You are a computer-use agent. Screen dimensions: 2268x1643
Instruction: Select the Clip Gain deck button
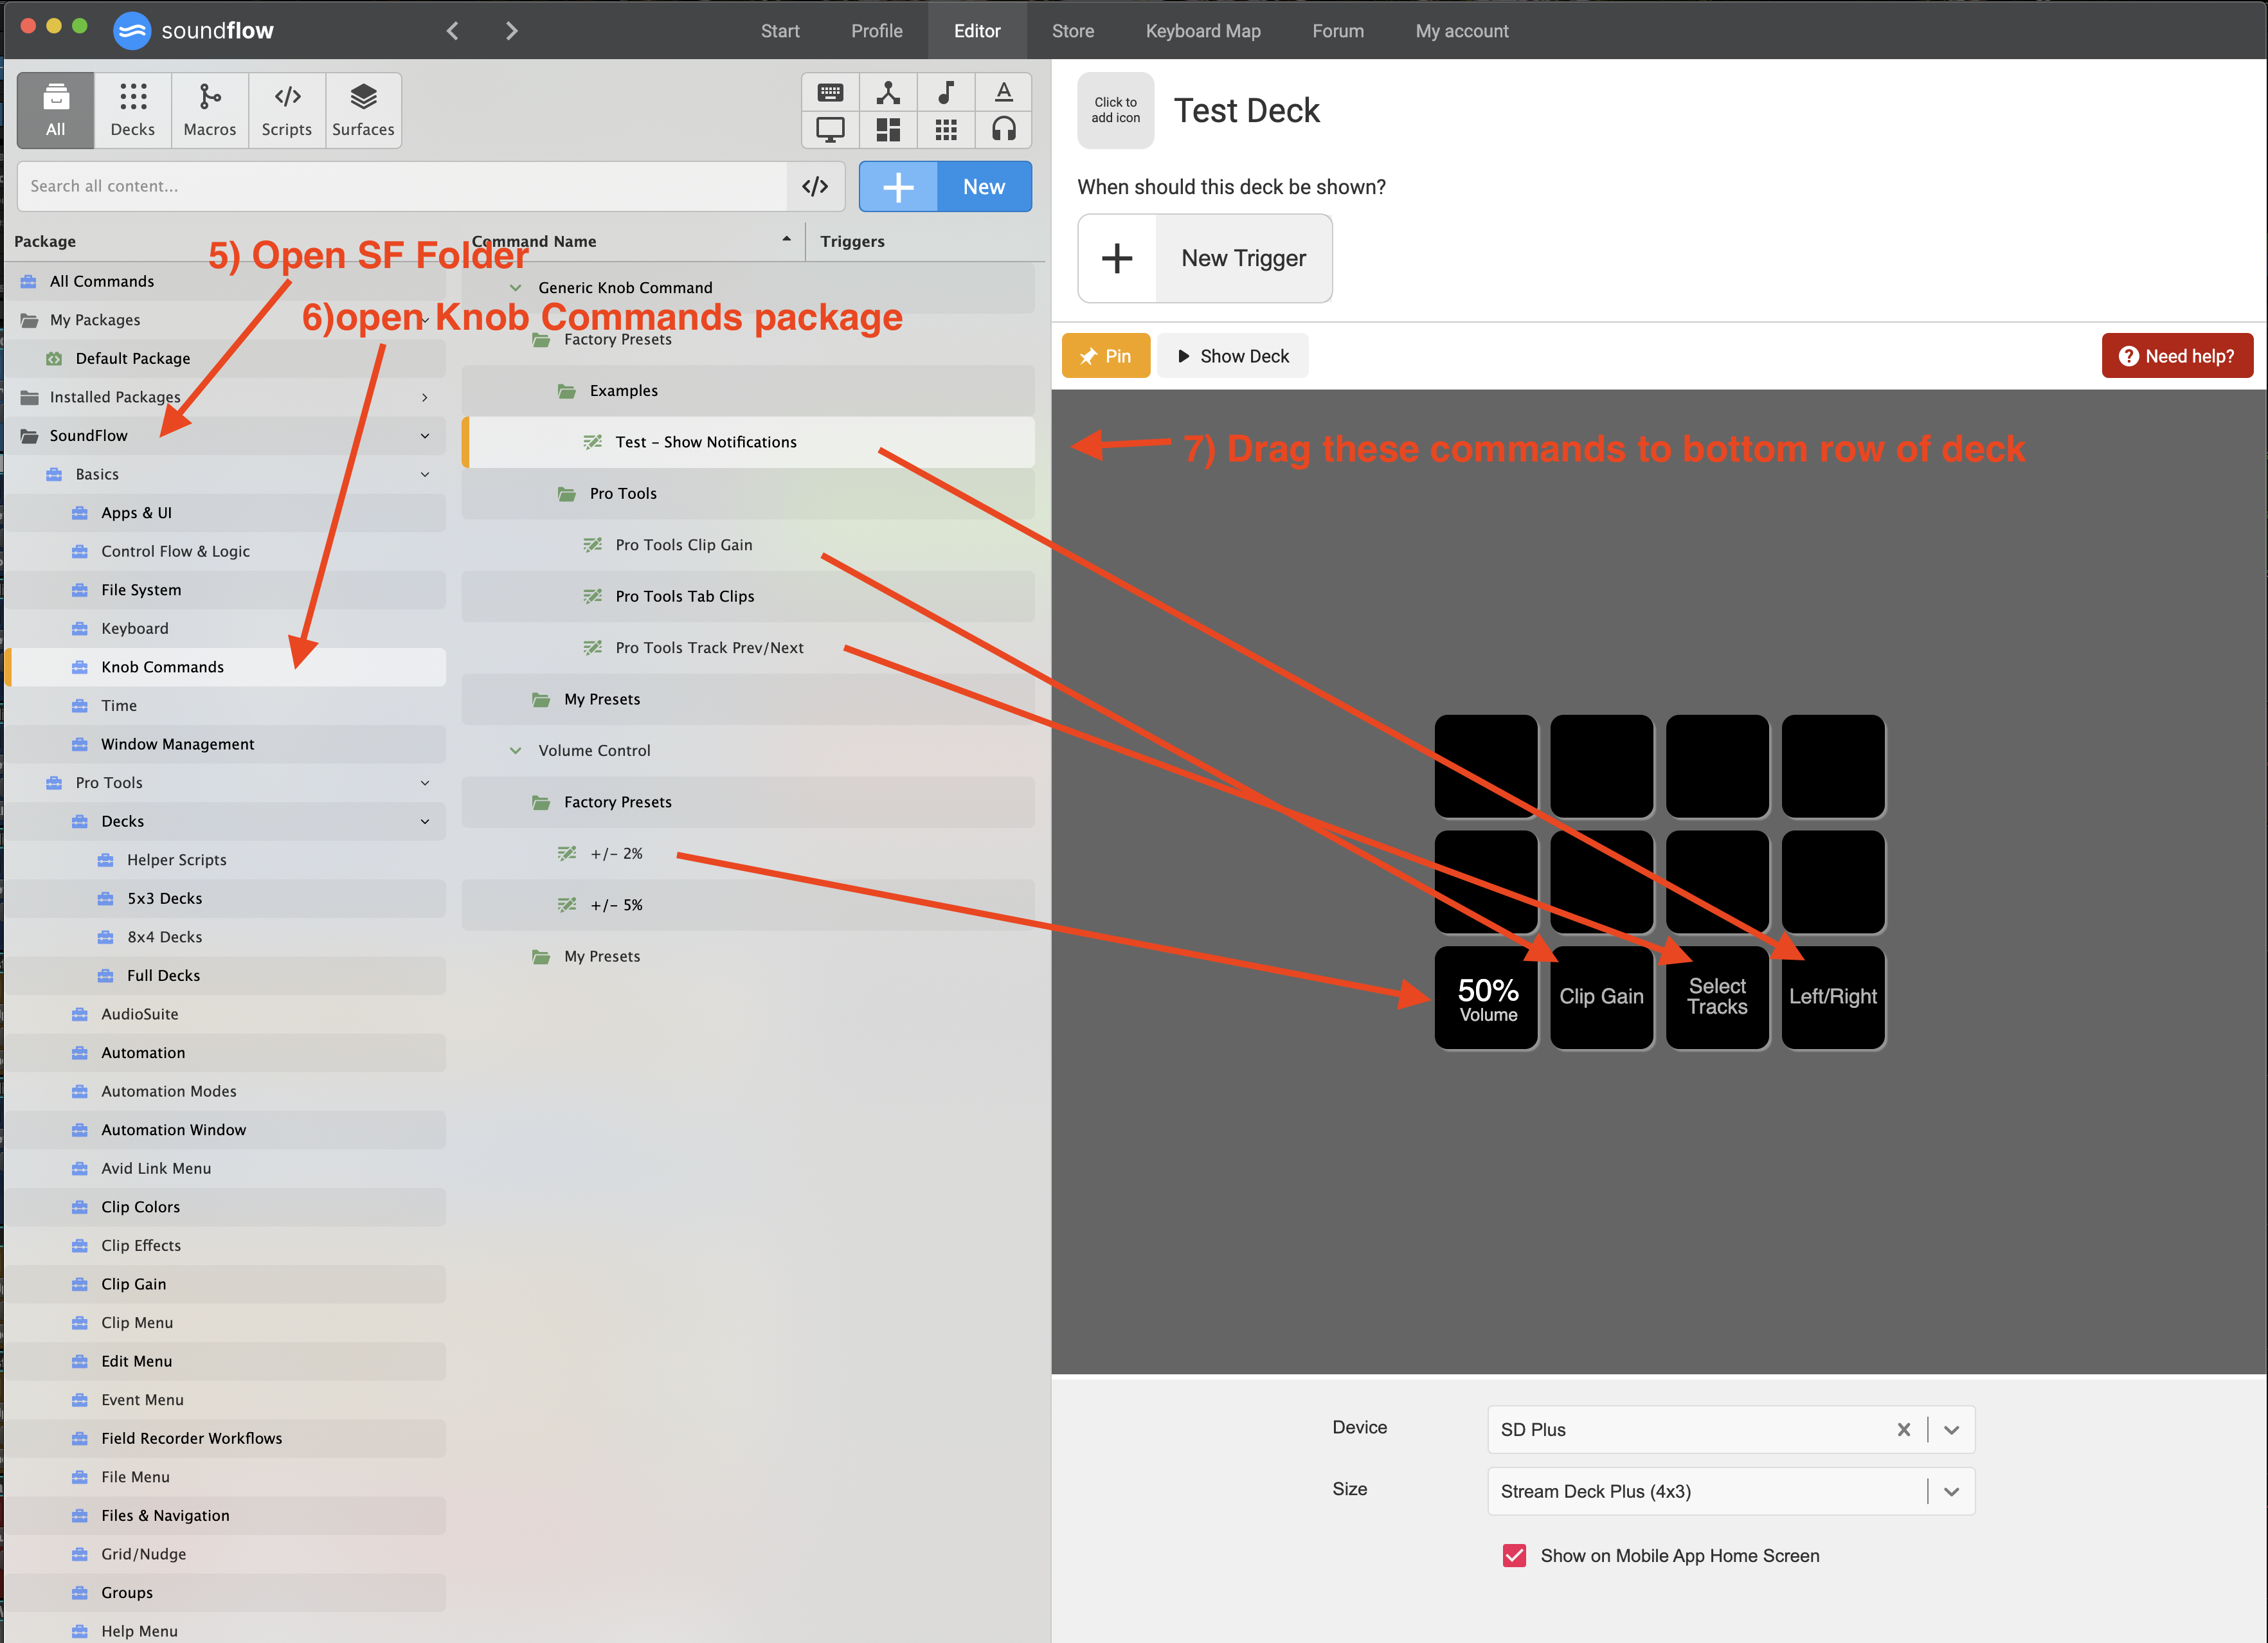(x=1602, y=998)
